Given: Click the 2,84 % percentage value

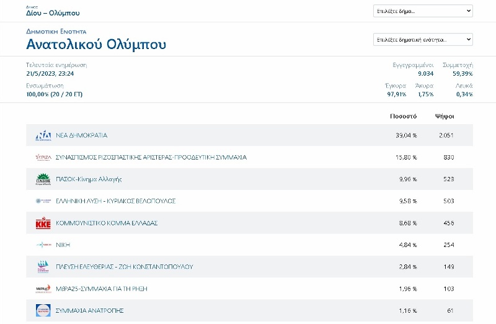Looking at the screenshot, I should (408, 267).
